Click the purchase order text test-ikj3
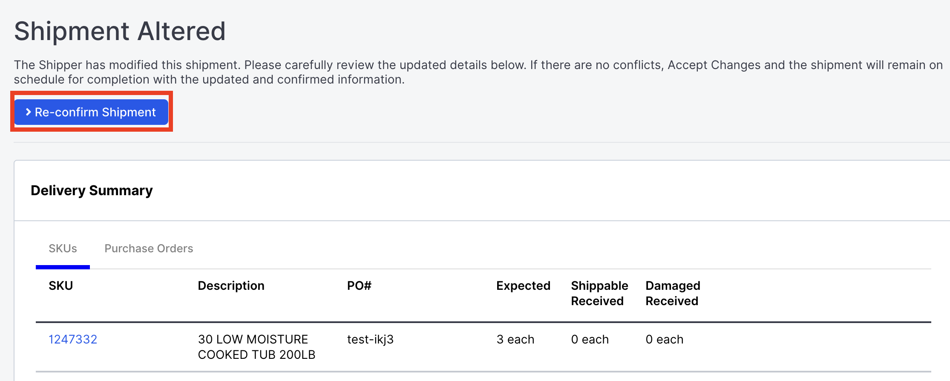This screenshot has width=950, height=381. point(370,339)
